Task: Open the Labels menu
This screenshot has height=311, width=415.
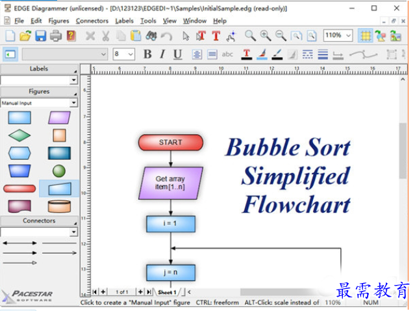Action: tap(124, 21)
